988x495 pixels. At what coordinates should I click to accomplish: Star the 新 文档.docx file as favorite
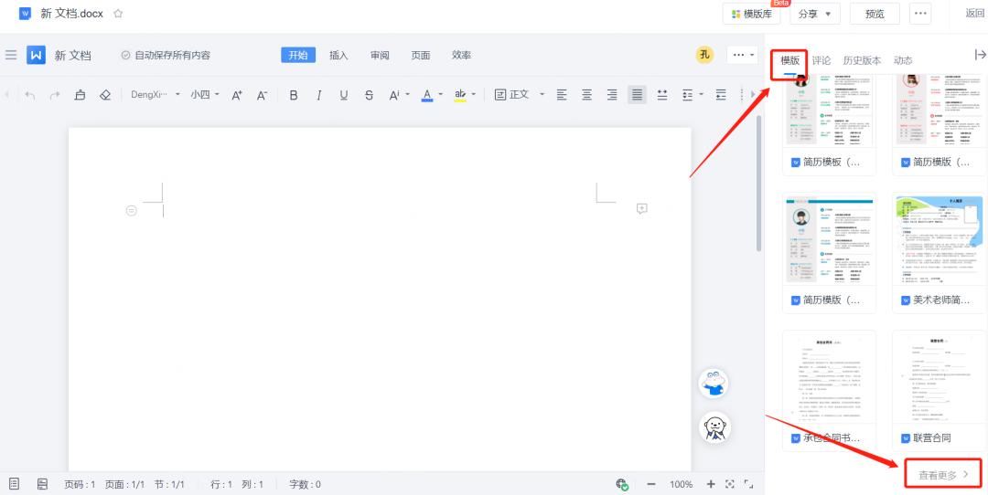point(118,13)
